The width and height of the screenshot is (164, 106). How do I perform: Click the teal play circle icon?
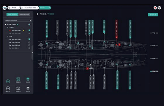pos(8,81)
